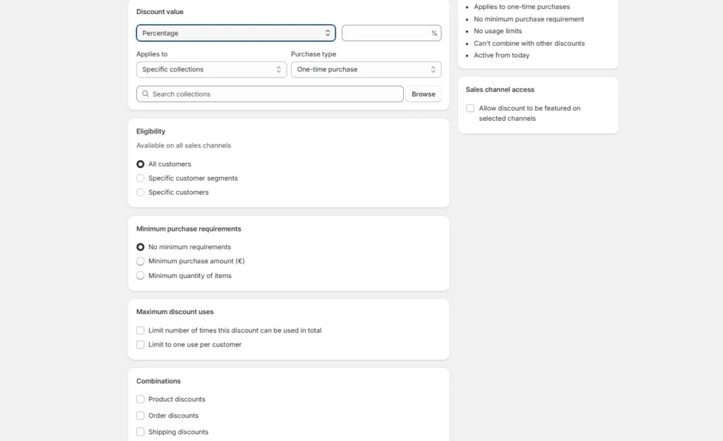Enable limit to one use per customer
Image resolution: width=723 pixels, height=441 pixels.
point(141,344)
